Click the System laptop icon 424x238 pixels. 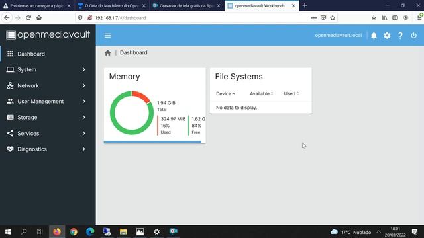[10, 69]
